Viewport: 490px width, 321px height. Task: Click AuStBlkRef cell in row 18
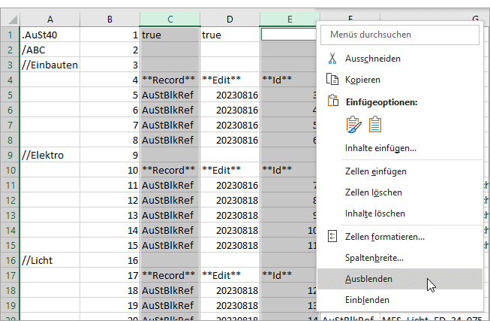point(170,290)
